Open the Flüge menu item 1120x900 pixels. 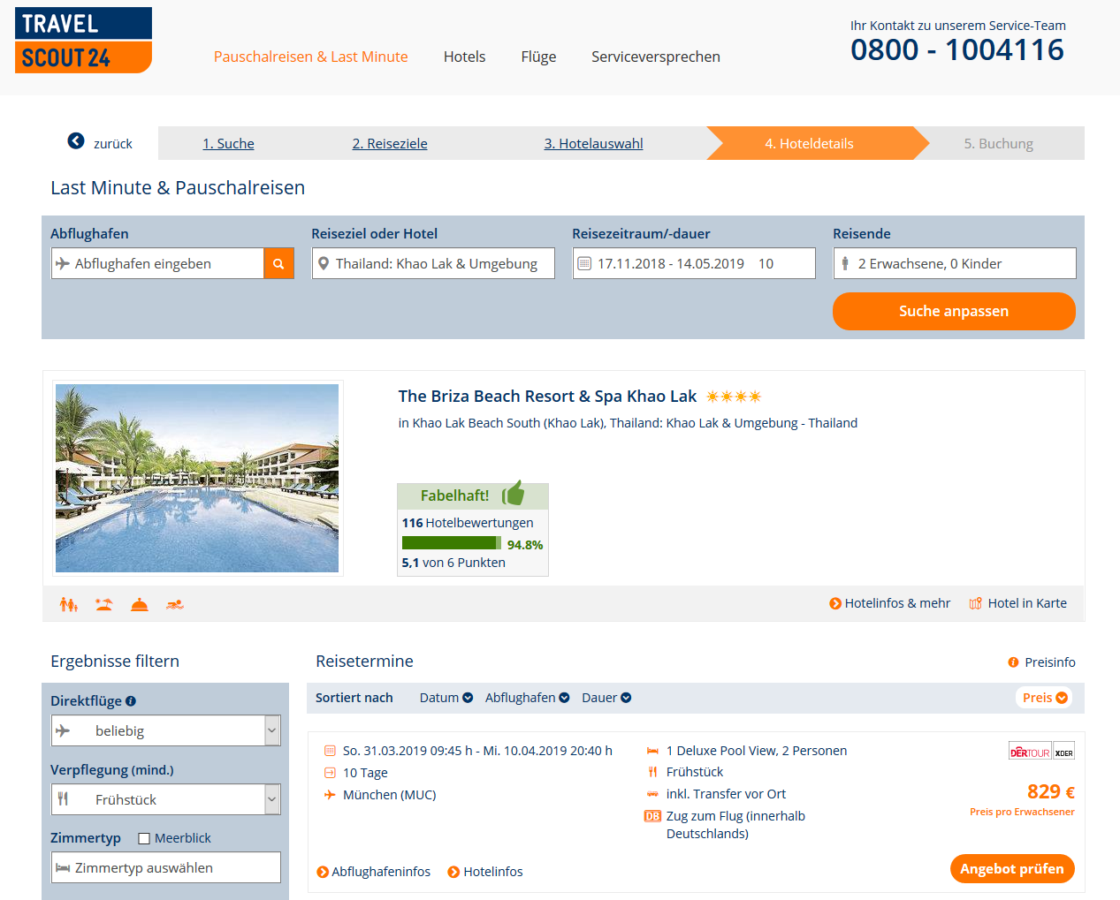(x=538, y=57)
